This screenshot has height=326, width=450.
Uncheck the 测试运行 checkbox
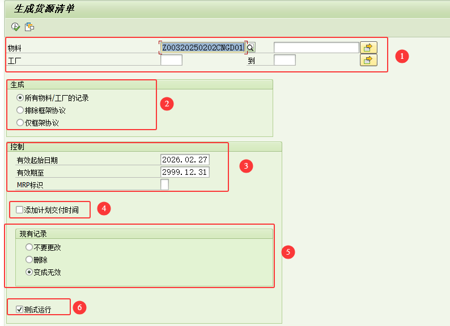point(20,310)
